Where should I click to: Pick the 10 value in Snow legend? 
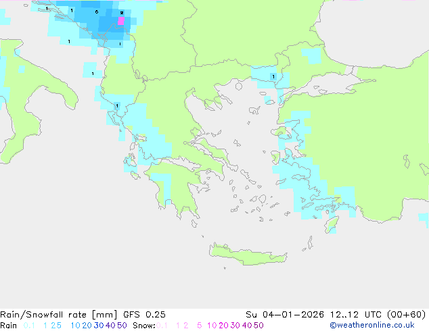212,326
